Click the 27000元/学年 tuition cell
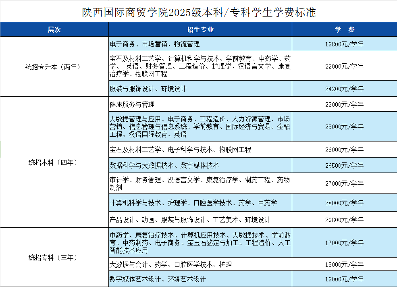Image resolution: width=397 pixels, height=287 pixels. tap(345, 183)
